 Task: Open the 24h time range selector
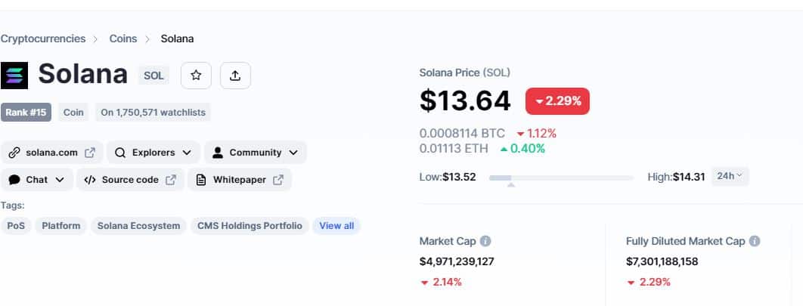(x=730, y=177)
